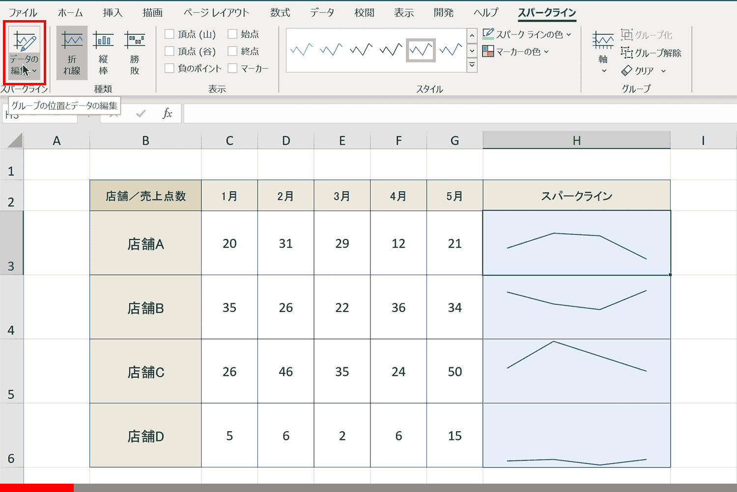Screen dimensions: 737x492
Task: Choose the fourth sparkline style thumbnail
Action: point(391,50)
